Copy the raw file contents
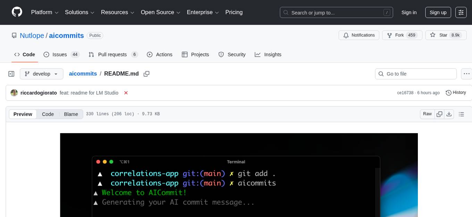Viewport: 472px width, 217px height. point(439,114)
